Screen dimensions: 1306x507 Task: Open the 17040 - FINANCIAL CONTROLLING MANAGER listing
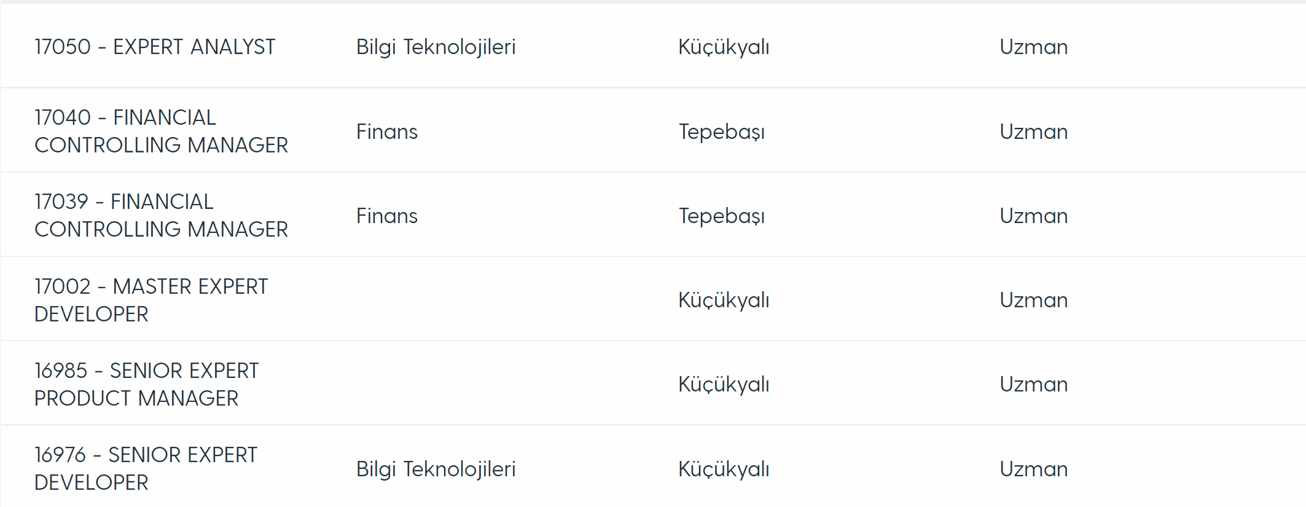click(x=161, y=131)
